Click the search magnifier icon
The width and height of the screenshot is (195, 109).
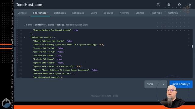158,5
